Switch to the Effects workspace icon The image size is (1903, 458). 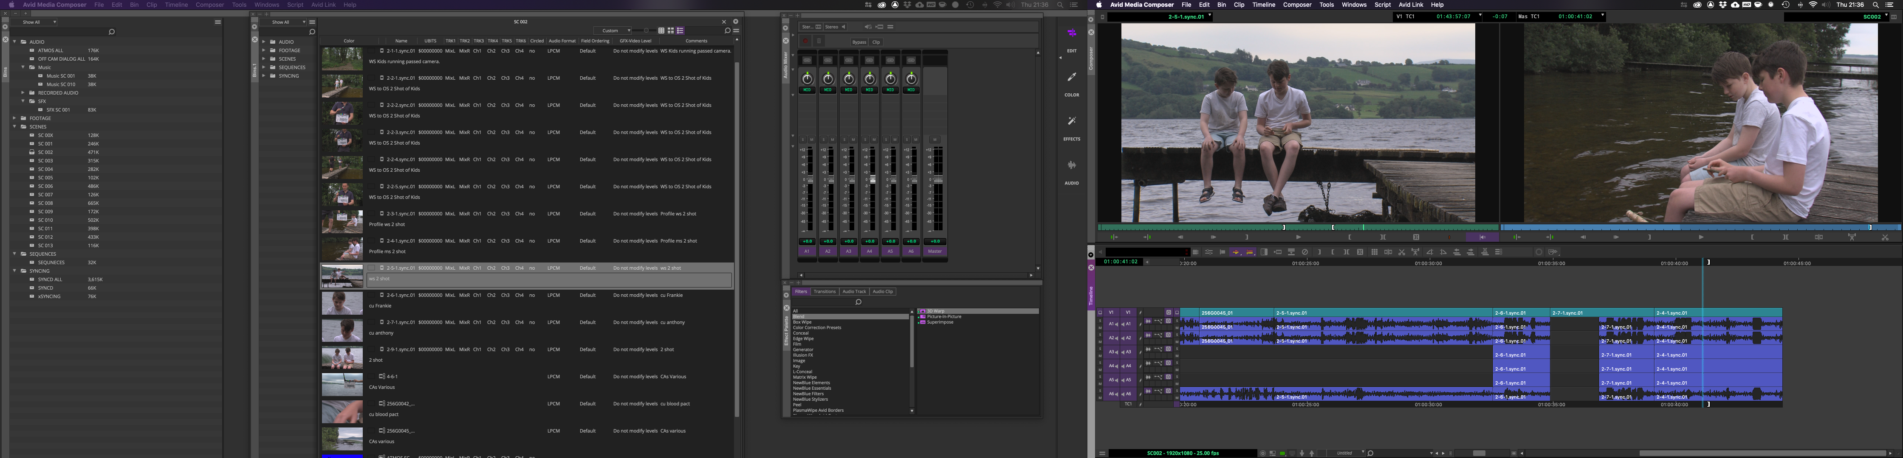point(1071,122)
